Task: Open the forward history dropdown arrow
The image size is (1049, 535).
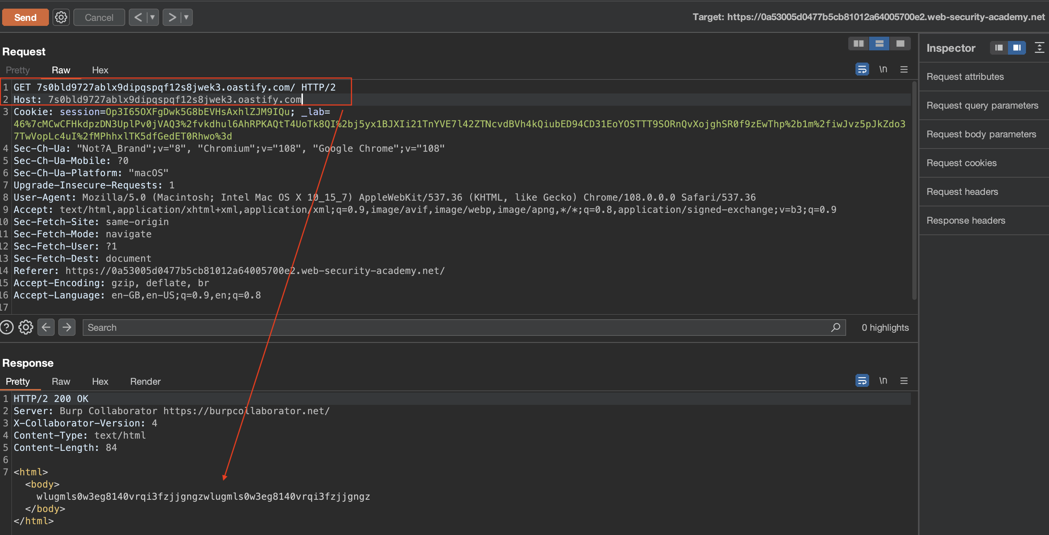Action: tap(186, 18)
